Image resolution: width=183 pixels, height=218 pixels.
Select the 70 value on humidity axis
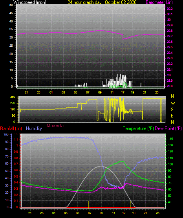point(7,156)
